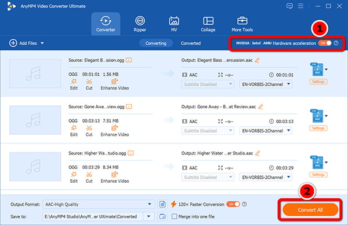
Task: Open Settings button for Gone Away row
Action: (x=318, y=128)
